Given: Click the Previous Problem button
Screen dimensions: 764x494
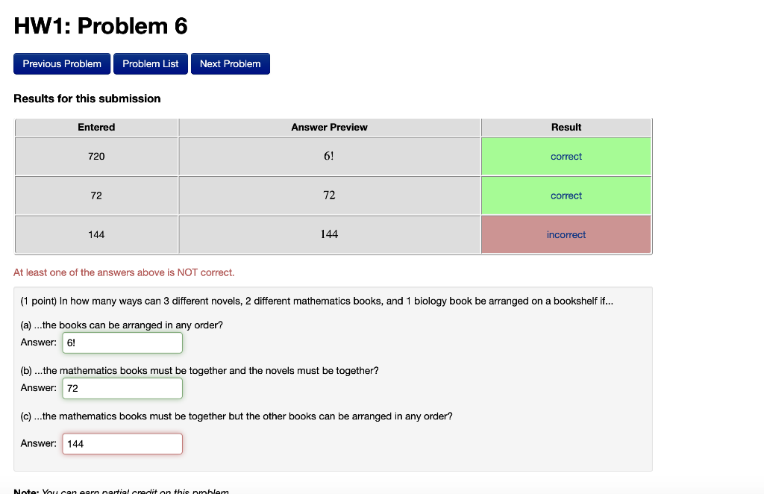Looking at the screenshot, I should (62, 63).
